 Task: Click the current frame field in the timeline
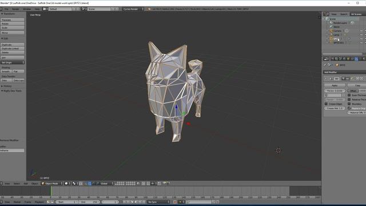110,202
